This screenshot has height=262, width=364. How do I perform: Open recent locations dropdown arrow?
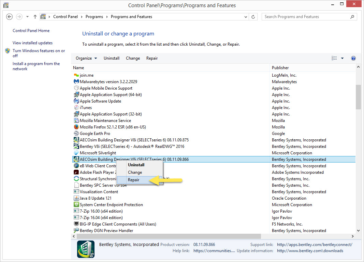(27, 17)
